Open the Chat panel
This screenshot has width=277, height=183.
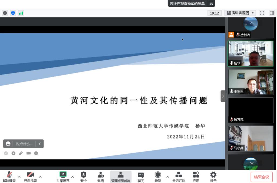click(x=141, y=177)
